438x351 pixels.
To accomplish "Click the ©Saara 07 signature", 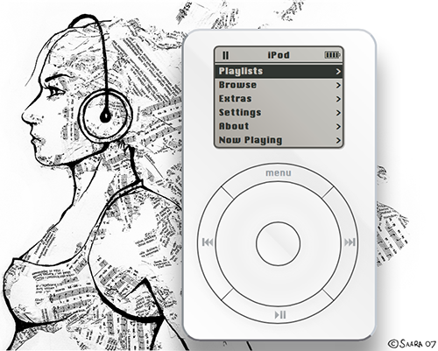I will 411,343.
